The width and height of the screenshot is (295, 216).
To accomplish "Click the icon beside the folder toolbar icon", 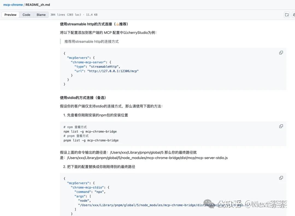I will 294,15.
